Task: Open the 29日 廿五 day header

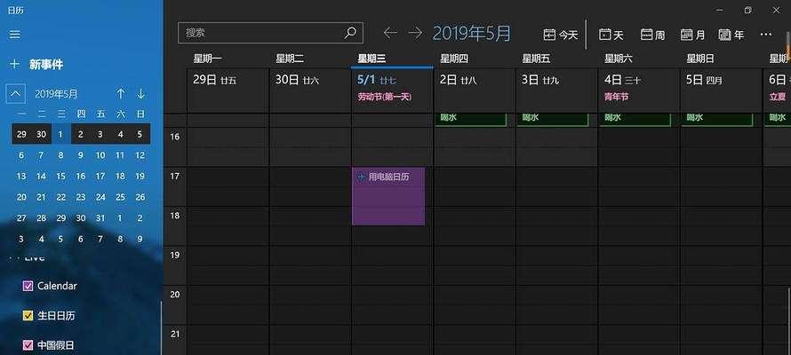Action: point(214,80)
